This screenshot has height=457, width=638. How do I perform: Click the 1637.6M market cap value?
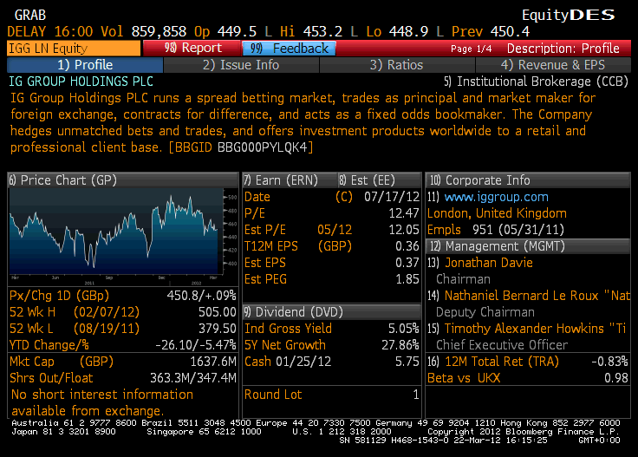213,362
